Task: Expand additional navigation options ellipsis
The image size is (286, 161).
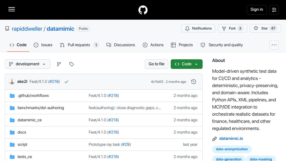Action: (x=274, y=45)
